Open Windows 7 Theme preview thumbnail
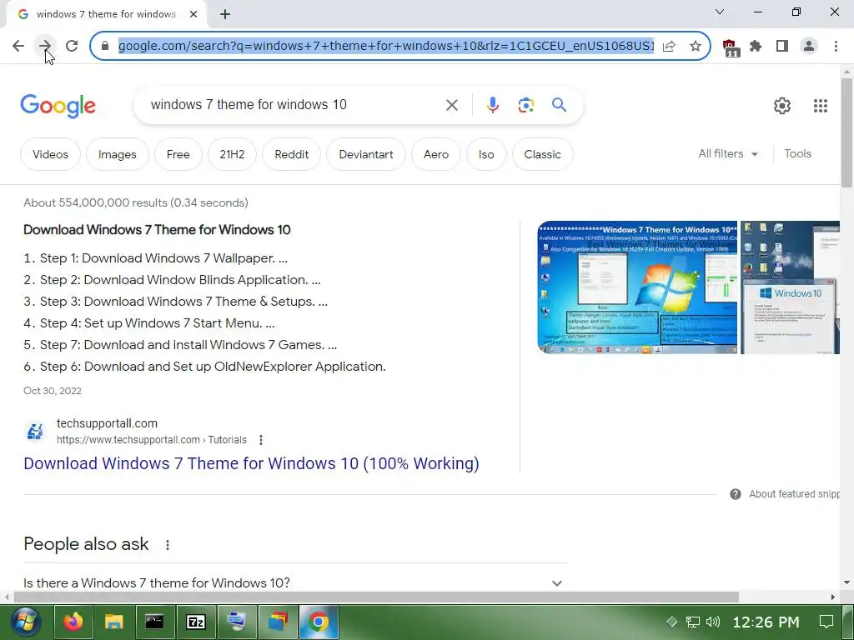This screenshot has height=640, width=854. coord(637,287)
